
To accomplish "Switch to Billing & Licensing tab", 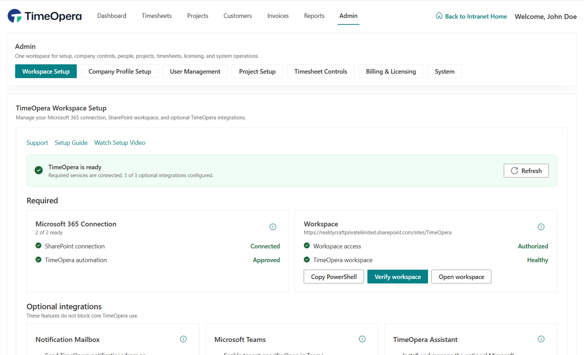I will (391, 71).
